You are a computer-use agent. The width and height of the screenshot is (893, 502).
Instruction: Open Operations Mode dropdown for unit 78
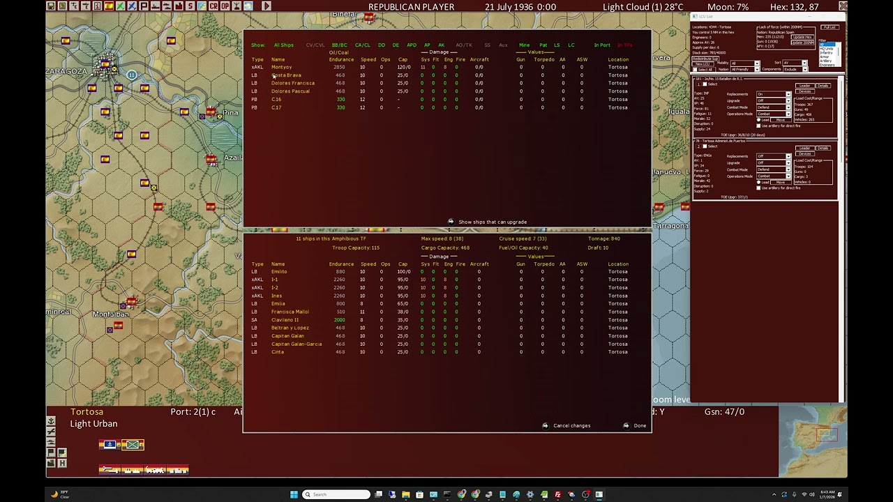[774, 176]
